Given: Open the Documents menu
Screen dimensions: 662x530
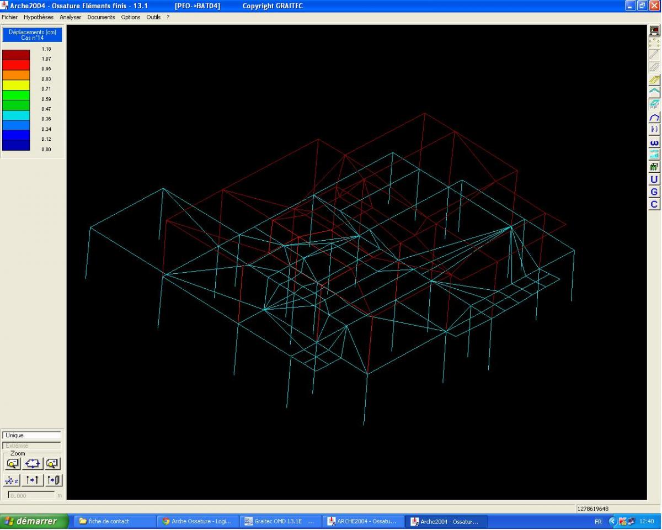Looking at the screenshot, I should 102,17.
